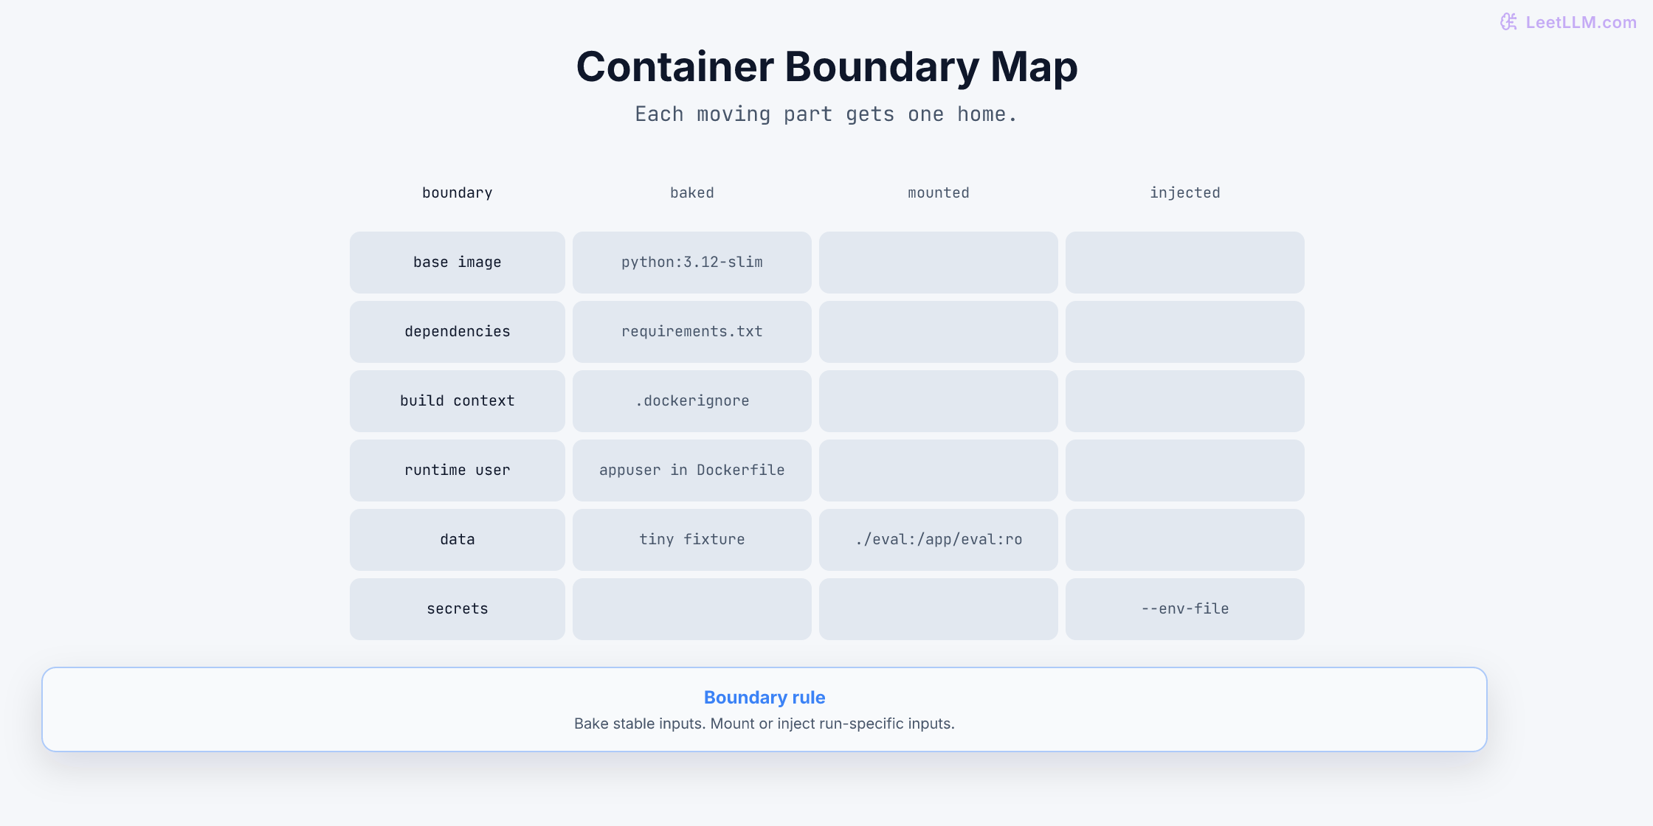Viewport: 1653px width, 826px height.
Task: Click the 'baked' column header
Action: click(x=692, y=193)
